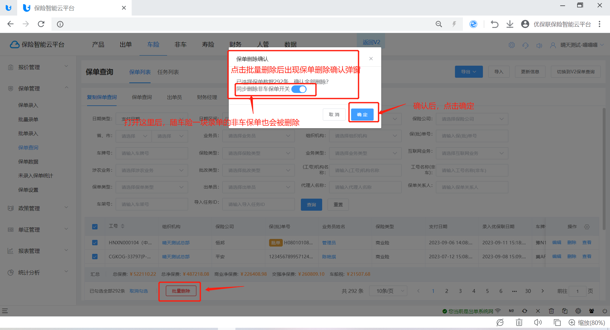Expand 单证管理 sidebar section
The image size is (610, 330).
(x=38, y=229)
